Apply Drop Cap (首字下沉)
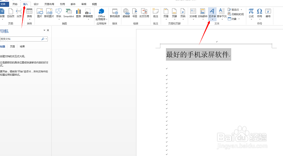 pos(222,14)
